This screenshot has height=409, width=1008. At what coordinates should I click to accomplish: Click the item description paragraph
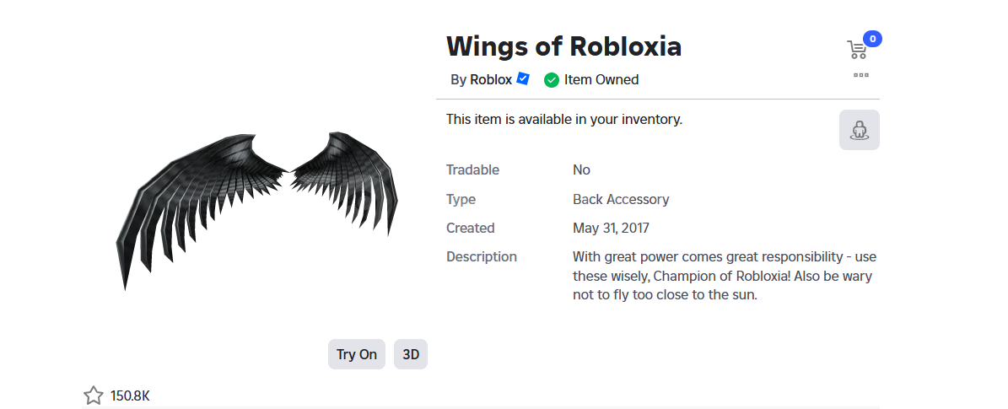[725, 277]
